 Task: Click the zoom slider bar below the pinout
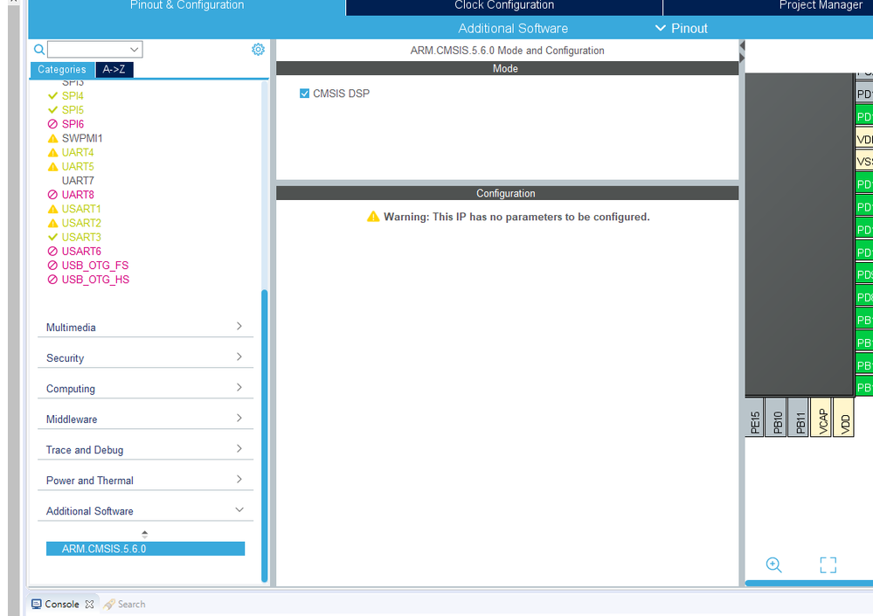tap(809, 583)
